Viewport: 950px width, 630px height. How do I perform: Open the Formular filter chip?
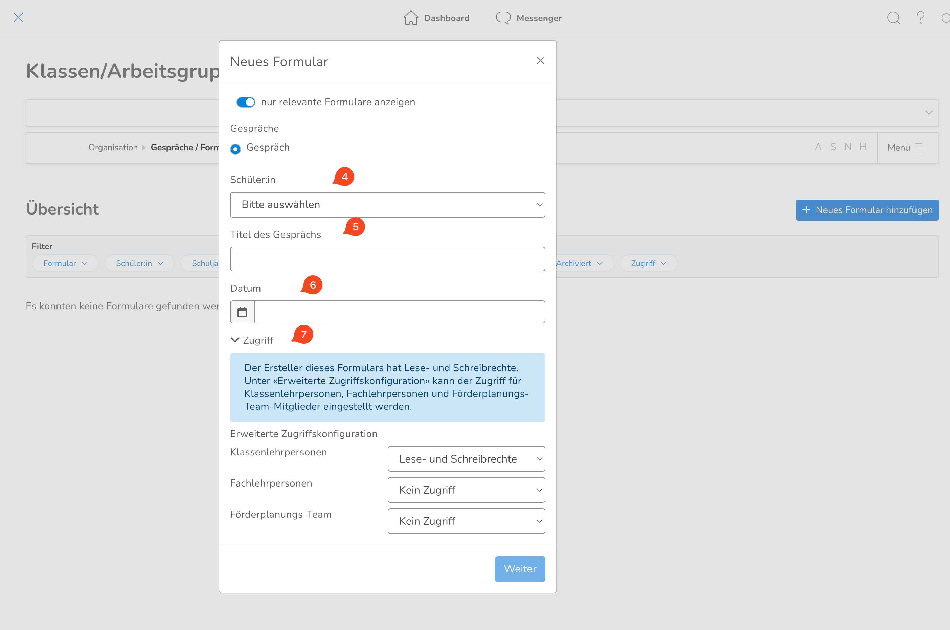(65, 263)
